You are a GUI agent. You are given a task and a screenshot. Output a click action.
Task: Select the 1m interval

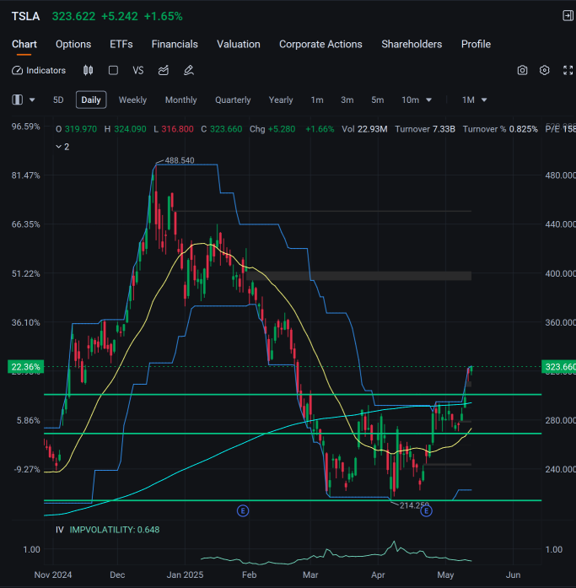[317, 100]
